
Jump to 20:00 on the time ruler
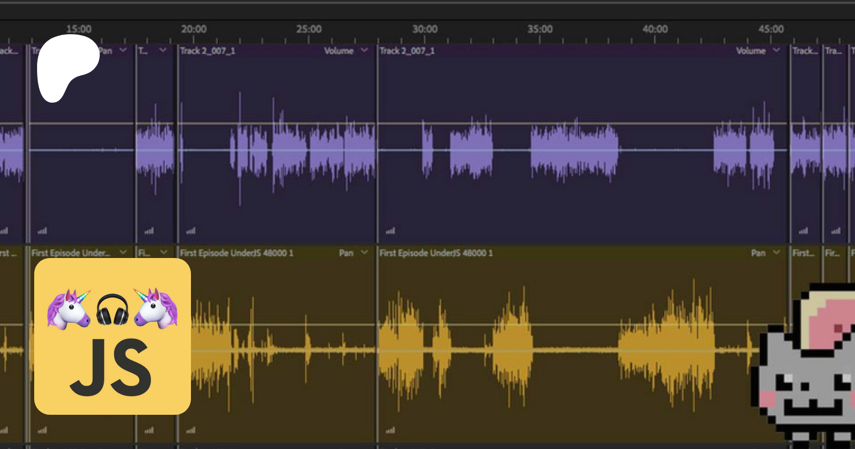[194, 29]
